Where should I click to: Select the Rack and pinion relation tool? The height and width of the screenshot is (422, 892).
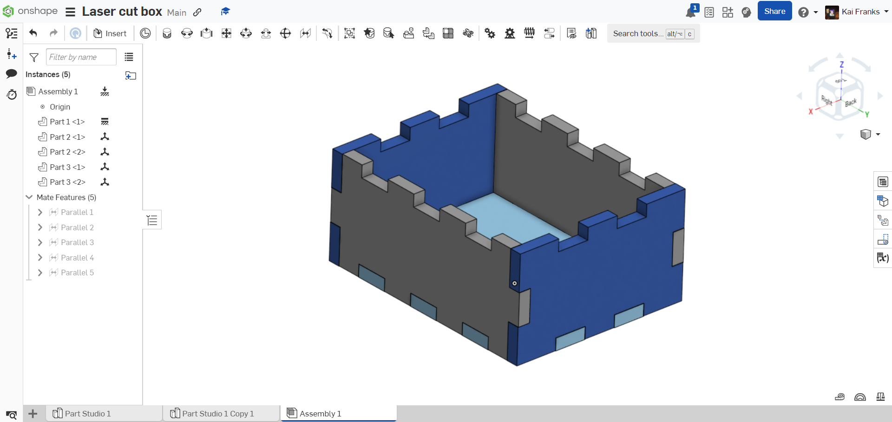click(x=510, y=33)
